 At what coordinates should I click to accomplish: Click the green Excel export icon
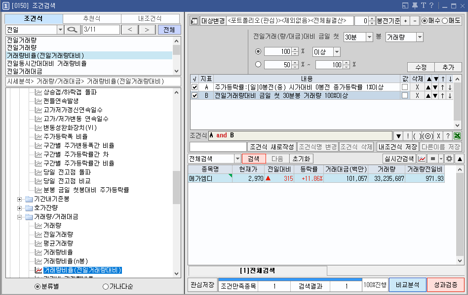coord(457,136)
